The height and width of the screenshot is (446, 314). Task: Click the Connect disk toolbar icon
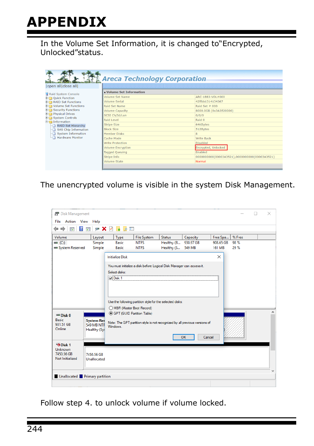coord(97,229)
